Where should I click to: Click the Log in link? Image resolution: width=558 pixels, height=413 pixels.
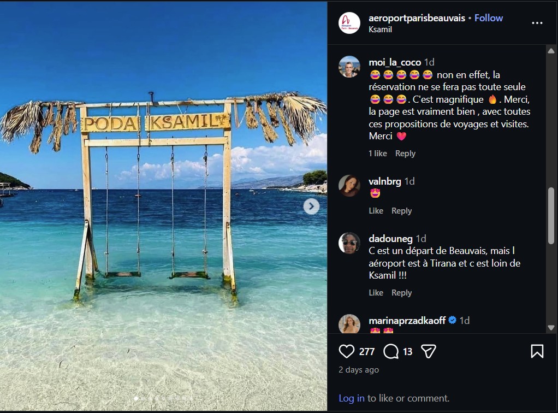tap(351, 398)
